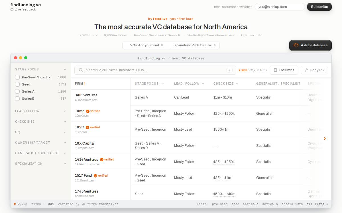Sort by Generalist / Specialist column header
Viewport: 342px width, 213px height.
(x=278, y=83)
